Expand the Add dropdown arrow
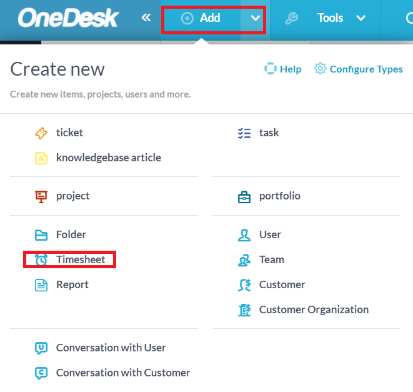The width and height of the screenshot is (413, 392). click(x=255, y=18)
